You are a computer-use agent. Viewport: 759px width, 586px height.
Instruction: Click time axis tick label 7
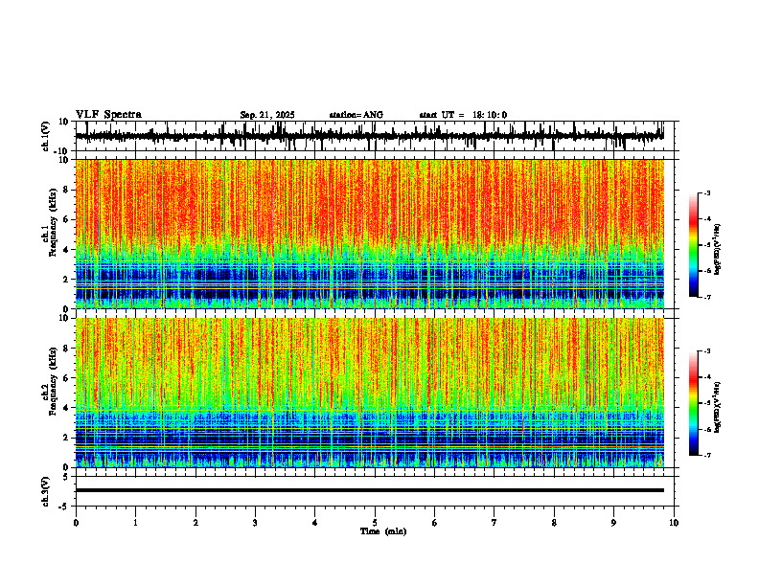click(x=494, y=523)
